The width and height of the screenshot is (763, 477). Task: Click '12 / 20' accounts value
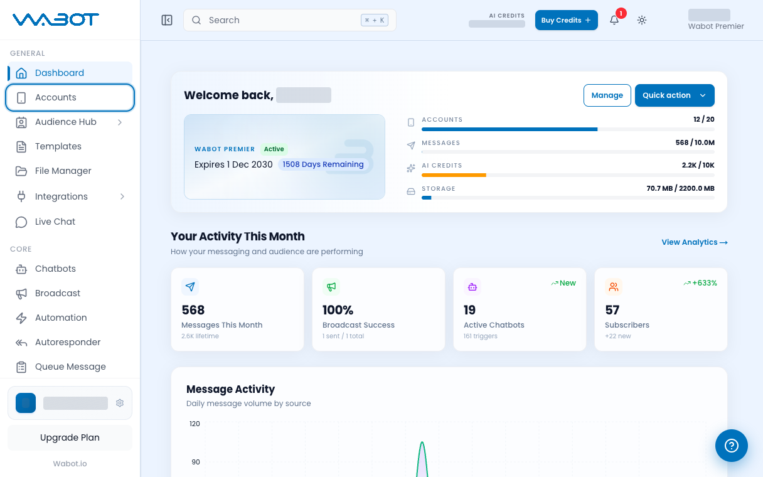tap(704, 119)
